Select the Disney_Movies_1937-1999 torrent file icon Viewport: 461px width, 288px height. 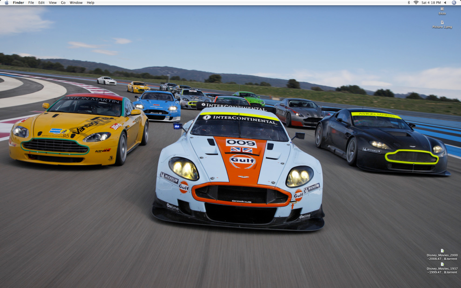point(442,264)
